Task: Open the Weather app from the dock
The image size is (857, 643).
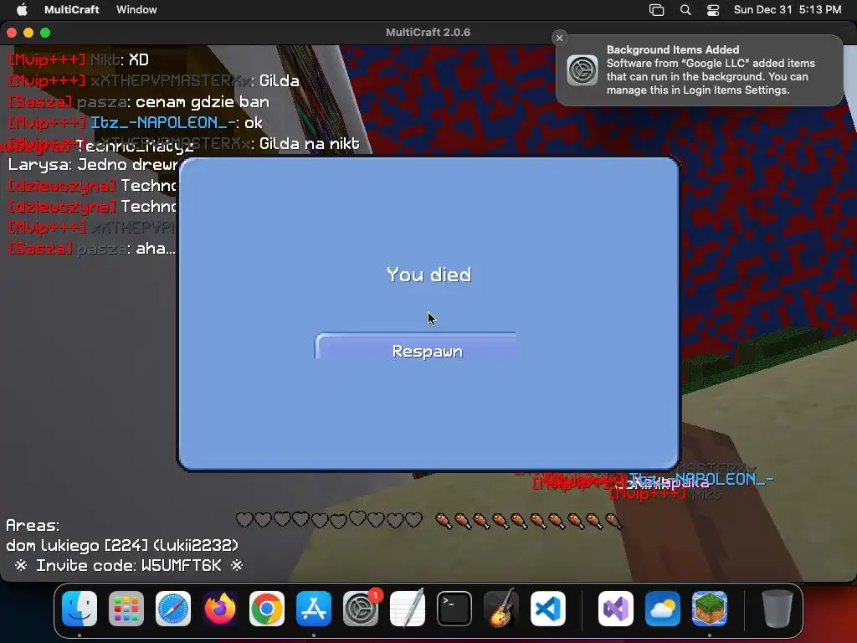Action: [x=663, y=609]
